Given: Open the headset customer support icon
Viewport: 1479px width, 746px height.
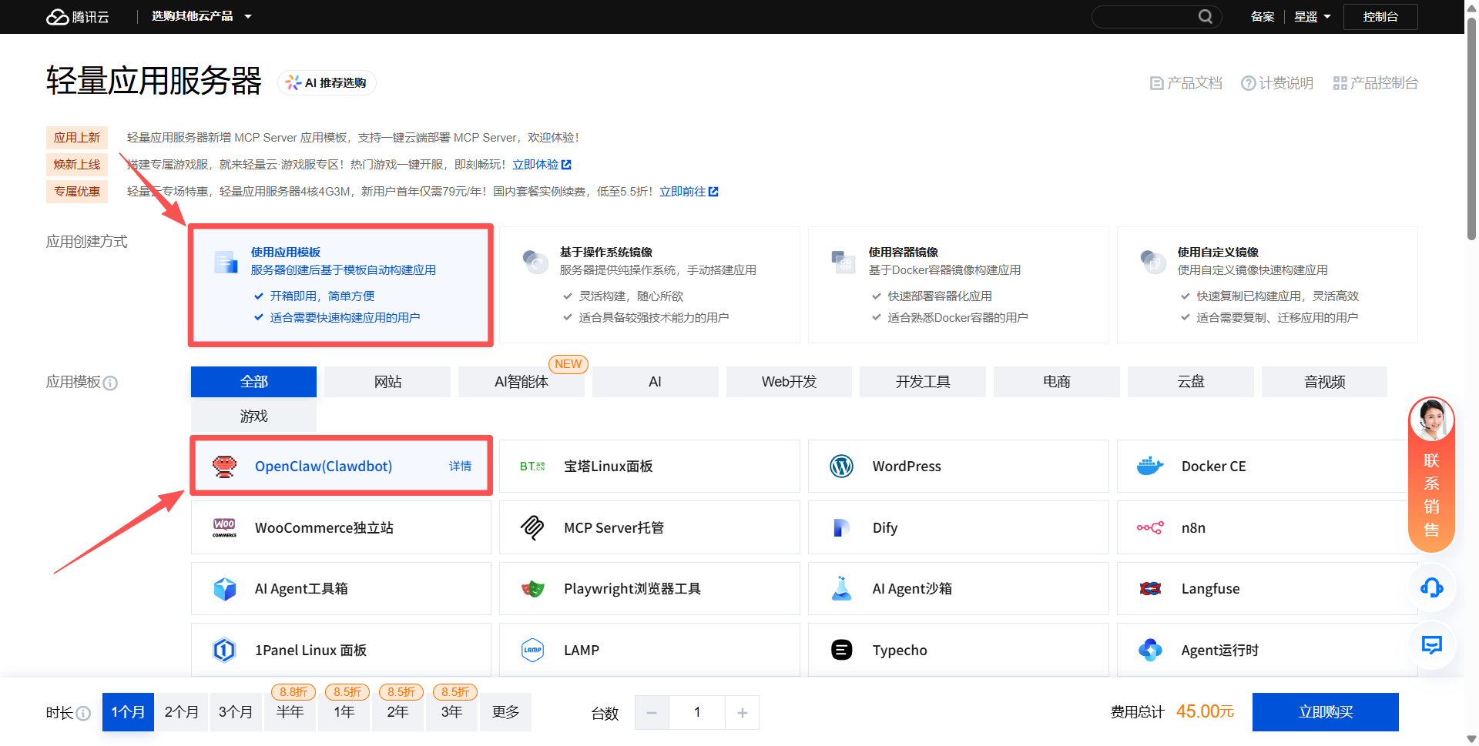Looking at the screenshot, I should (1431, 588).
